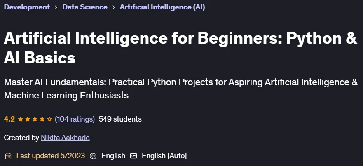
Task: Click the 4.2 rating score
Action: point(9,119)
